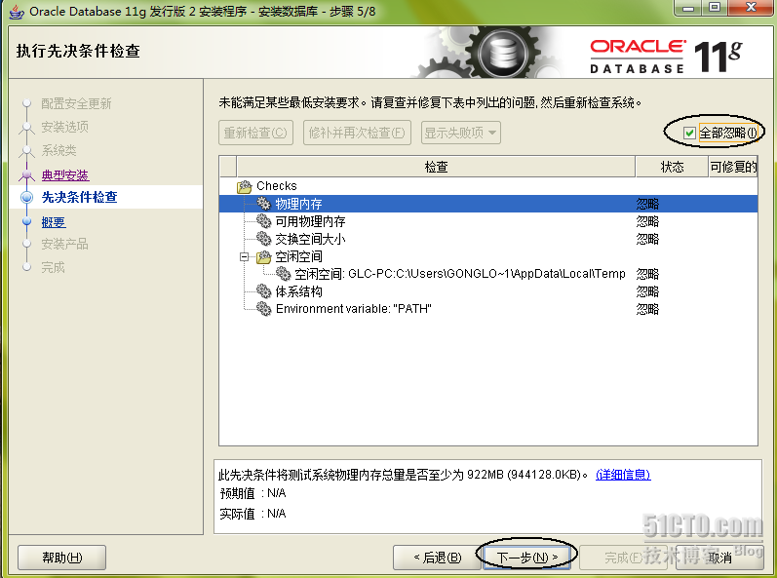
Task: Click the Checks folder icon
Action: point(245,187)
